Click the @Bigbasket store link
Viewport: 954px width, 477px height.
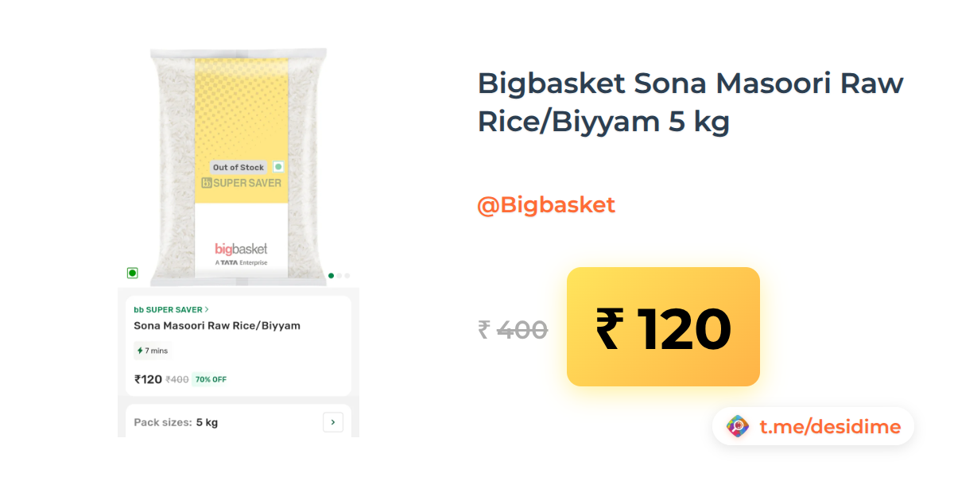[546, 205]
